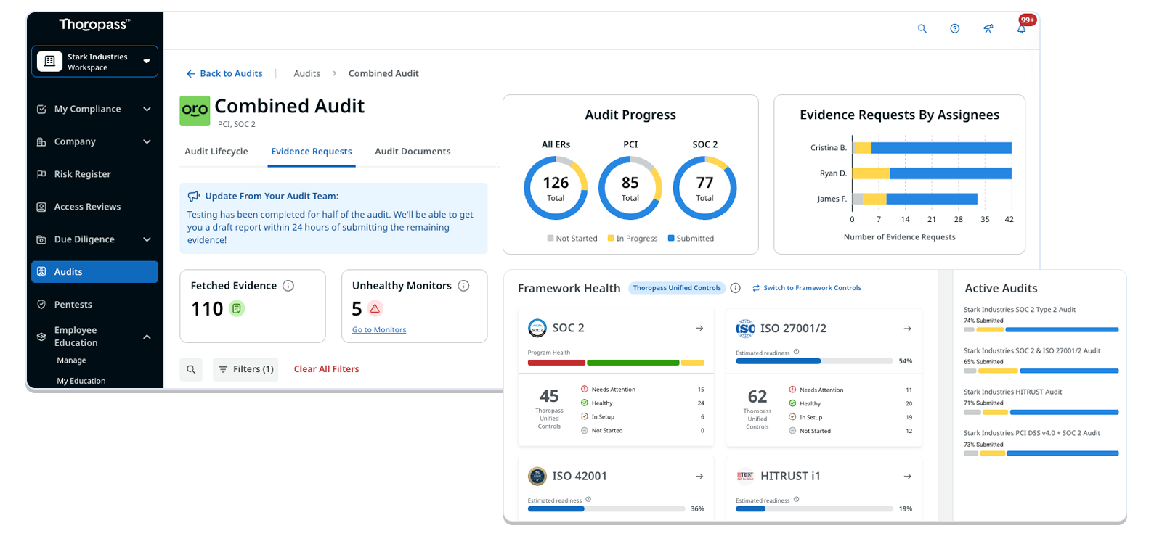Switch to the Evidence Requests tab
The image size is (1162, 544).
click(x=312, y=152)
